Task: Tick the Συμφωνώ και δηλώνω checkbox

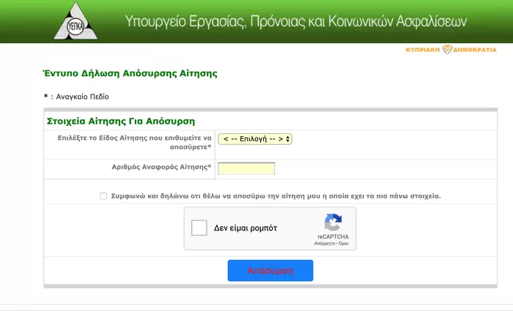Action: [103, 196]
